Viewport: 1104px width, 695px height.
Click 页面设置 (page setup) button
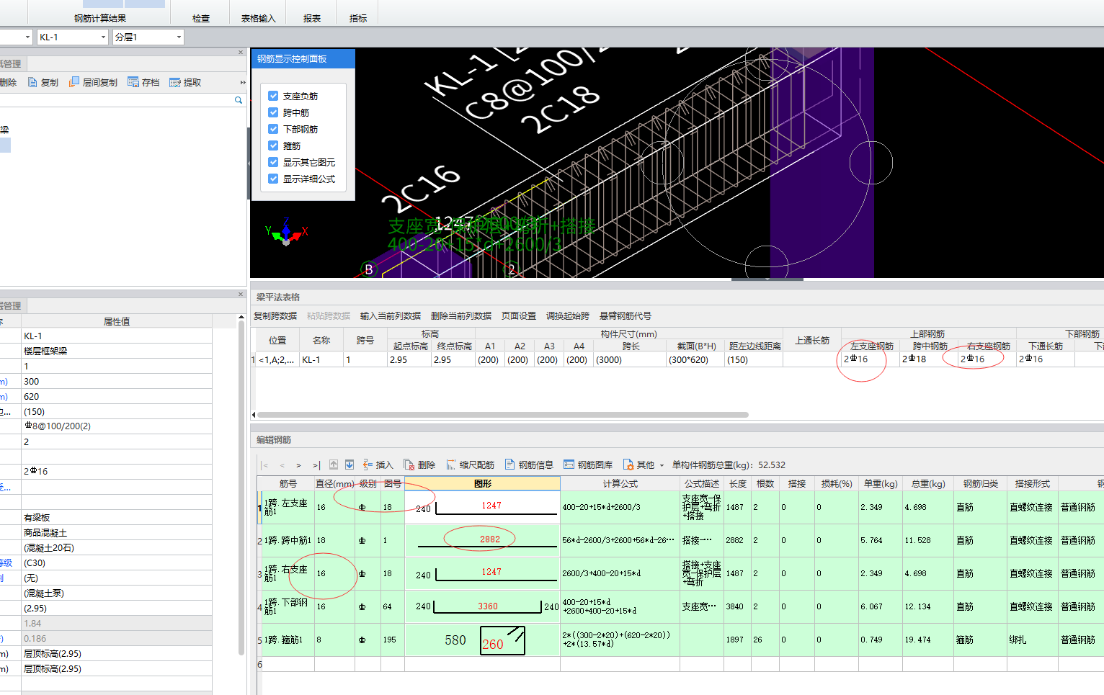(519, 315)
